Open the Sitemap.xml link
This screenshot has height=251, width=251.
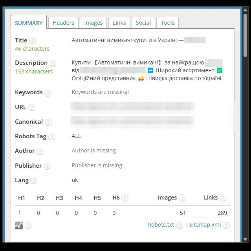click(x=205, y=225)
